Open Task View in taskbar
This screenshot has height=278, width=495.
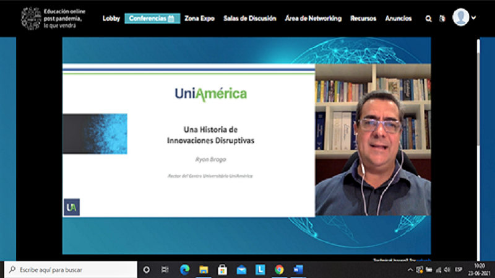click(165, 270)
